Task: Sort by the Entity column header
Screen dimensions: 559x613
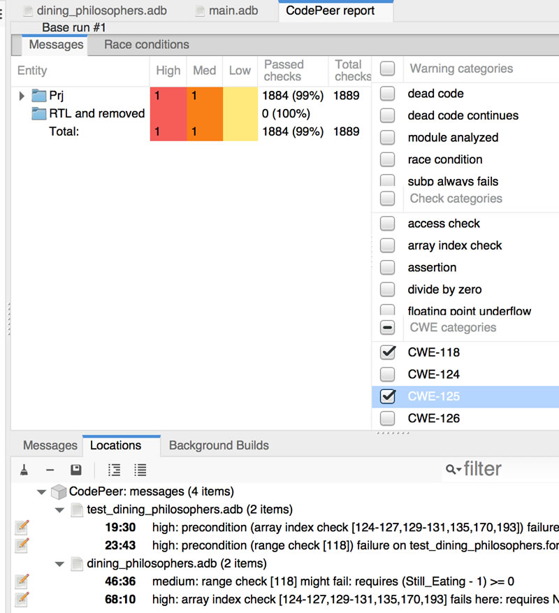Action: [x=80, y=71]
